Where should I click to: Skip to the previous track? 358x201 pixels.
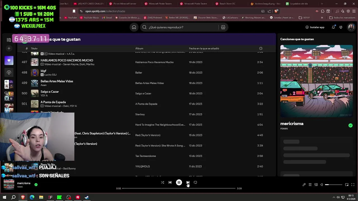[x=170, y=182]
